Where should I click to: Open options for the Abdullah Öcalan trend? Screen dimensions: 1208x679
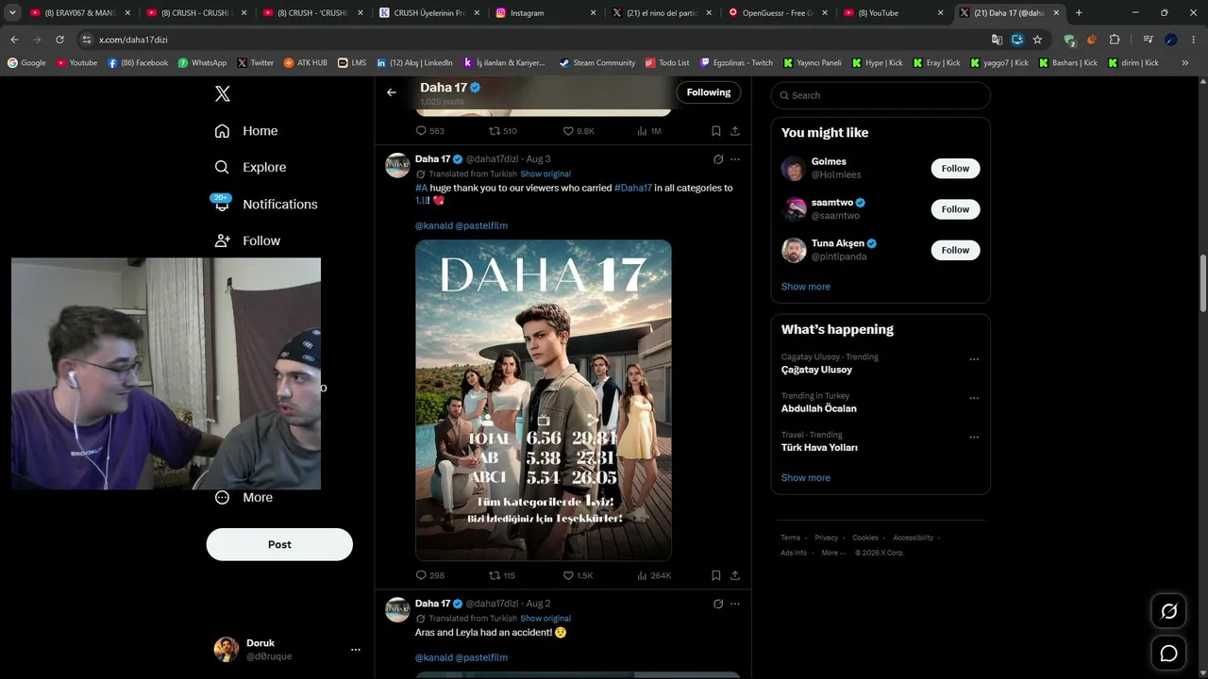[x=974, y=398]
